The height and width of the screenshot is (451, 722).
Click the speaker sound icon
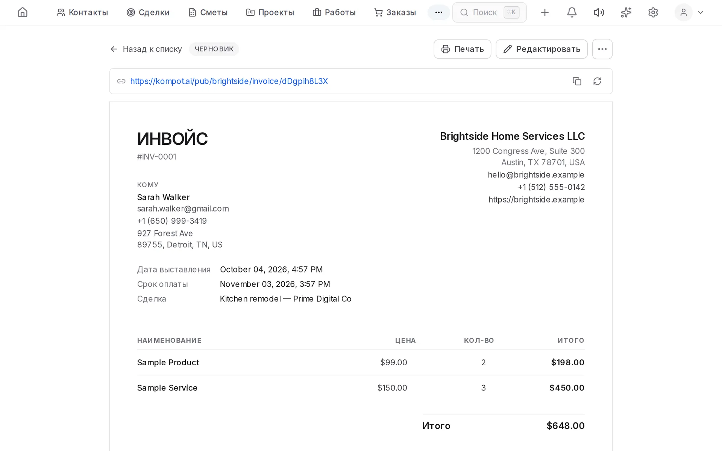pos(599,12)
